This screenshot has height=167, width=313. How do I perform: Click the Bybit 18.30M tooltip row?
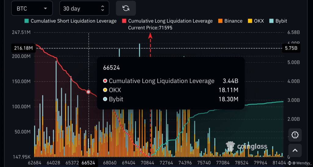(x=171, y=99)
